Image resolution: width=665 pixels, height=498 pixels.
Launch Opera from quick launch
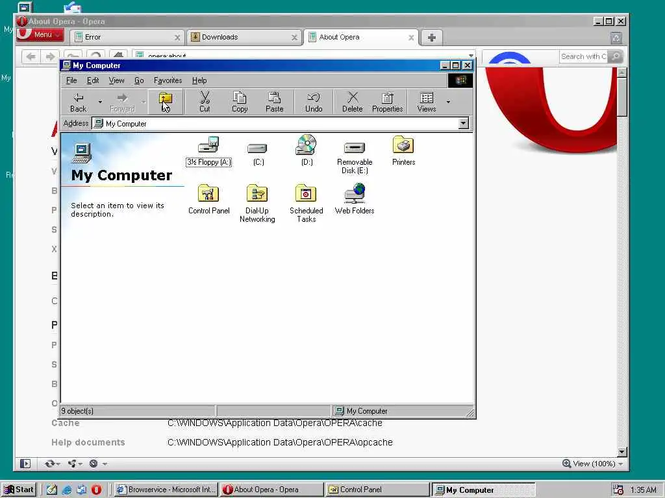(97, 490)
